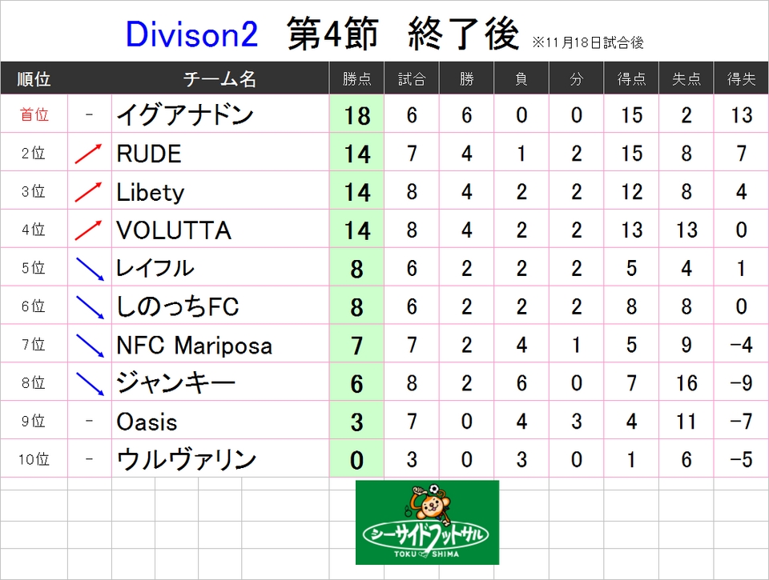
Task: Click the green 18 points cell
Action: [356, 114]
